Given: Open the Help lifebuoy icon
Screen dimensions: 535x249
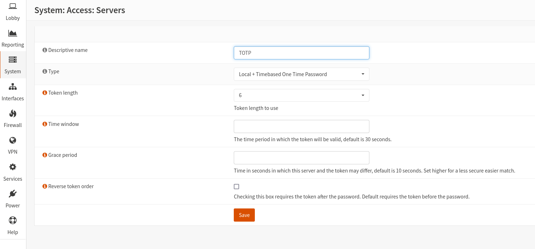Looking at the screenshot, I should click(13, 221).
